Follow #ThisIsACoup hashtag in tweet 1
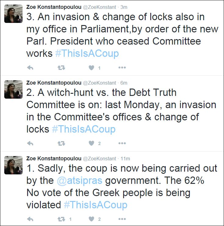Screen dimensions: 224x226 pyautogui.click(x=95, y=205)
